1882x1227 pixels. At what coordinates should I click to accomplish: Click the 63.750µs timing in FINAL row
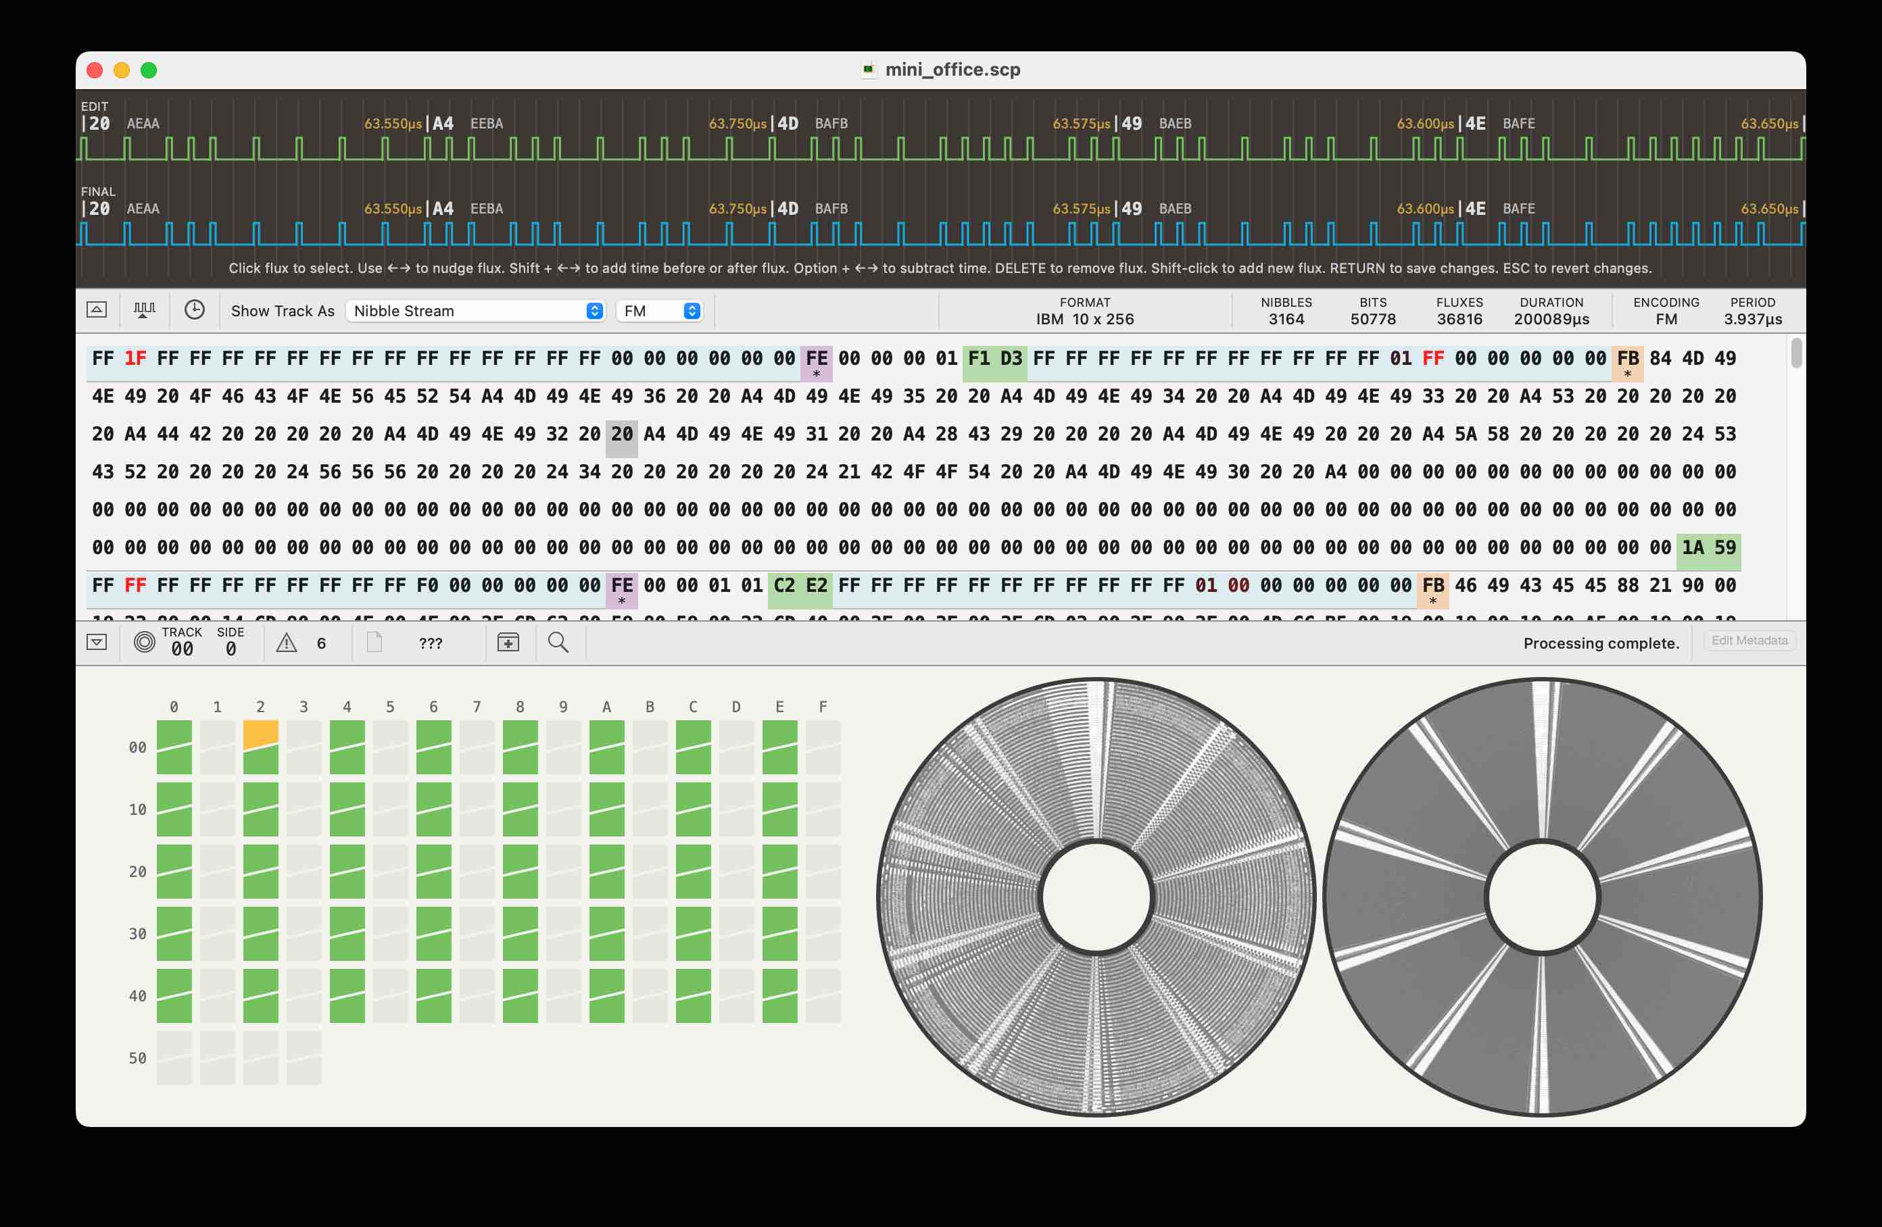pyautogui.click(x=738, y=209)
